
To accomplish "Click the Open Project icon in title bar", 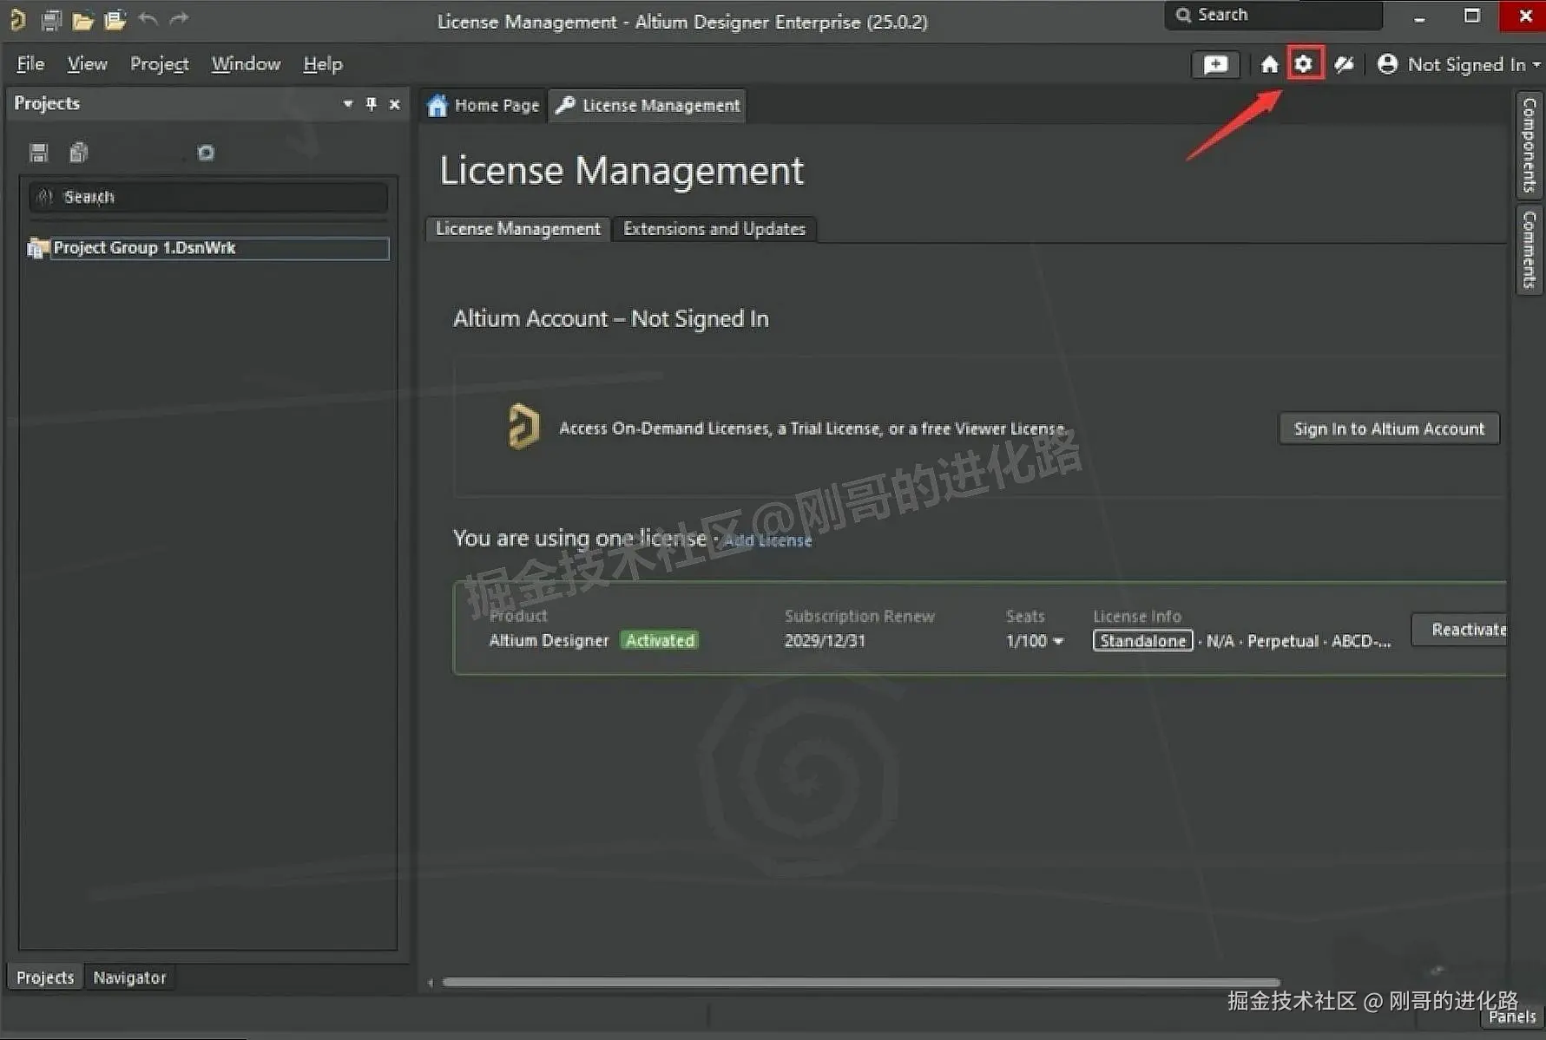I will tap(115, 19).
